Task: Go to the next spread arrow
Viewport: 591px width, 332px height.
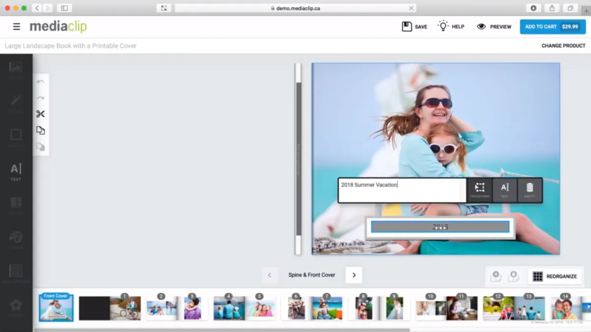Action: pos(354,275)
